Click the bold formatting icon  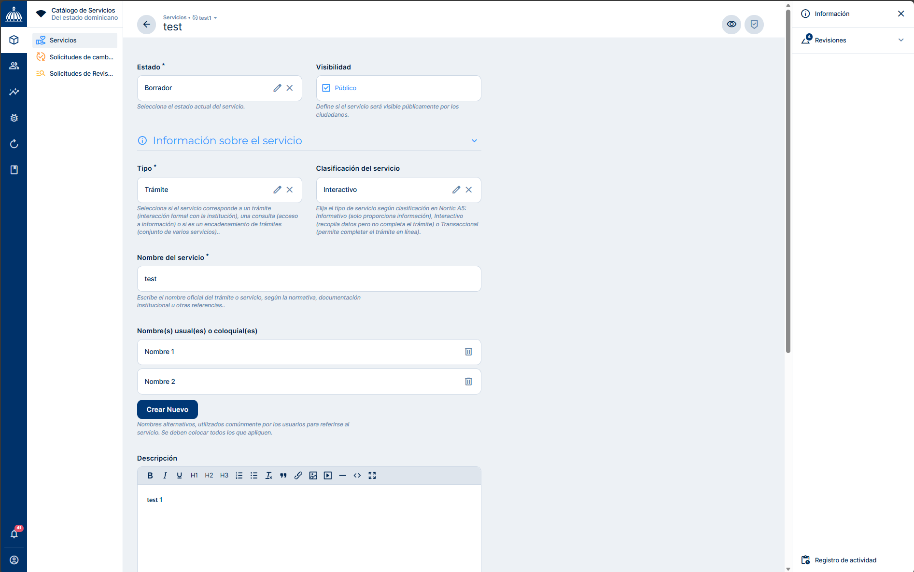[x=150, y=476]
